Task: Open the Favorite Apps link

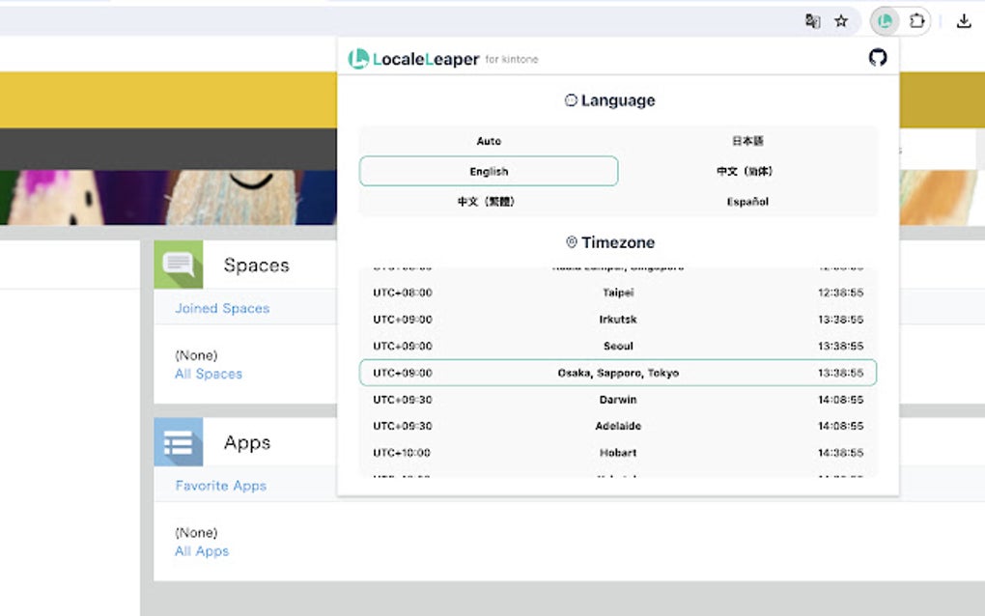Action: [220, 486]
